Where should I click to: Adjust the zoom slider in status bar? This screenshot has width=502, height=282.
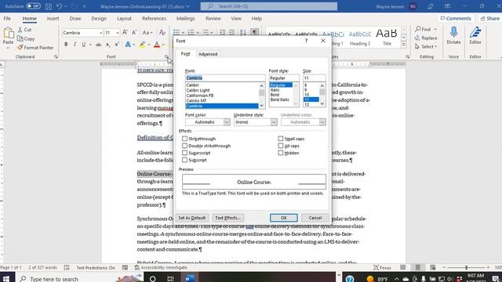click(466, 267)
